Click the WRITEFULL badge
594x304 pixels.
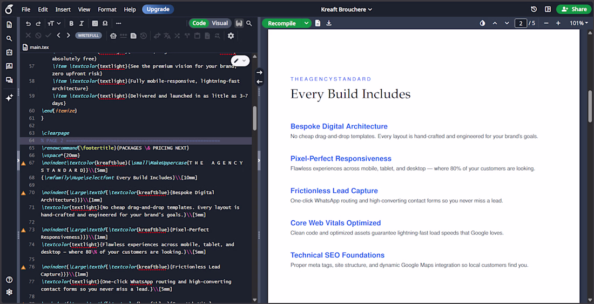[89, 36]
